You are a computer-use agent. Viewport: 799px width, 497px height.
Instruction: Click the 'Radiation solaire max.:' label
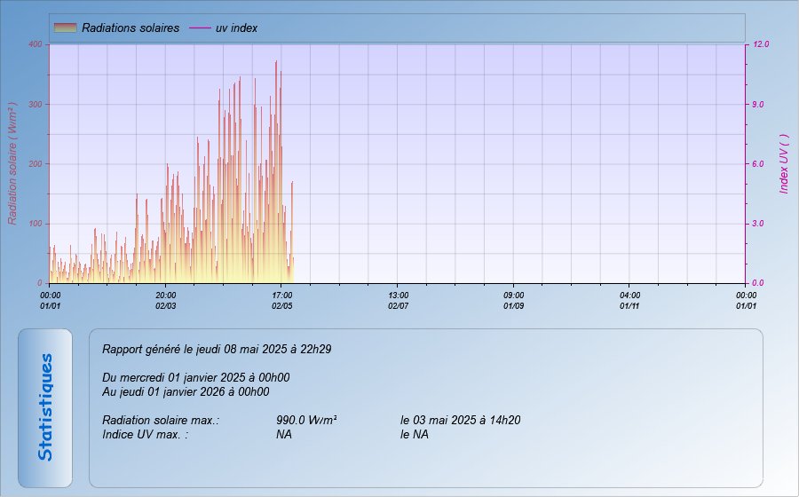(161, 421)
